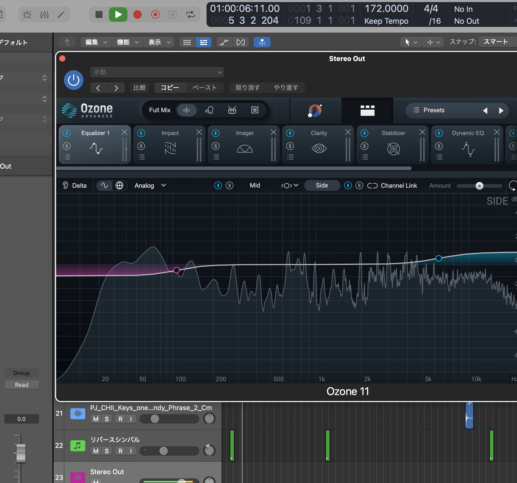Select the vocal head icon in Ozone
The width and height of the screenshot is (517, 483).
coord(209,110)
